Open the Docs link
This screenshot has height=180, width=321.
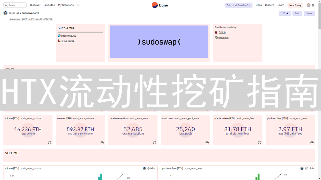coord(259,5)
